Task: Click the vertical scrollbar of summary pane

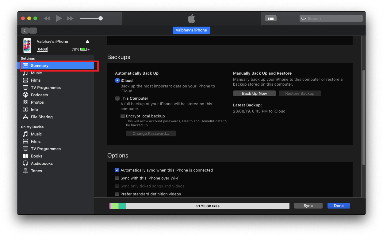Action: tap(364, 117)
